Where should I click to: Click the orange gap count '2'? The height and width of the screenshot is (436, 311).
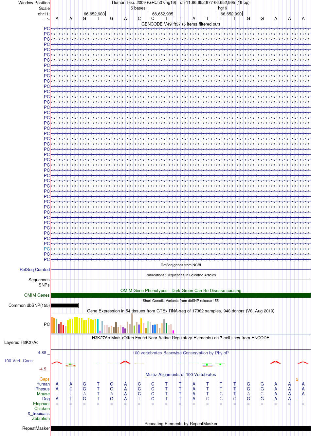(297, 379)
